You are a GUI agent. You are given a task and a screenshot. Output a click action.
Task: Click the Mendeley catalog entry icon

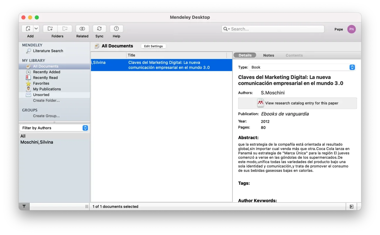[x=260, y=103]
